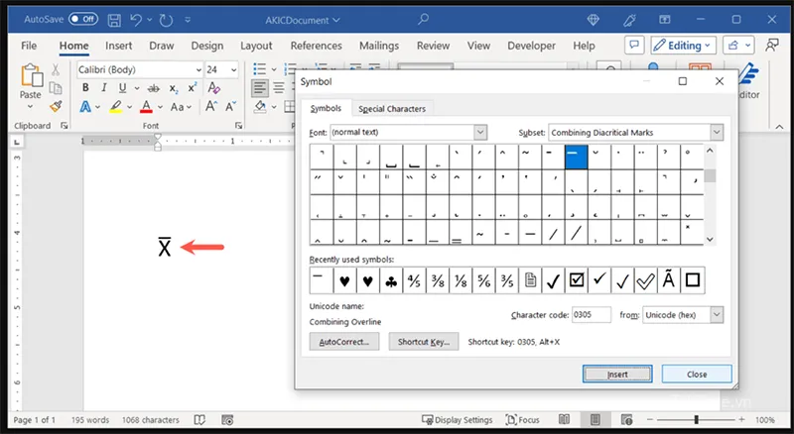Open the from Unicode (hex) dropdown
The image size is (794, 434).
click(717, 315)
